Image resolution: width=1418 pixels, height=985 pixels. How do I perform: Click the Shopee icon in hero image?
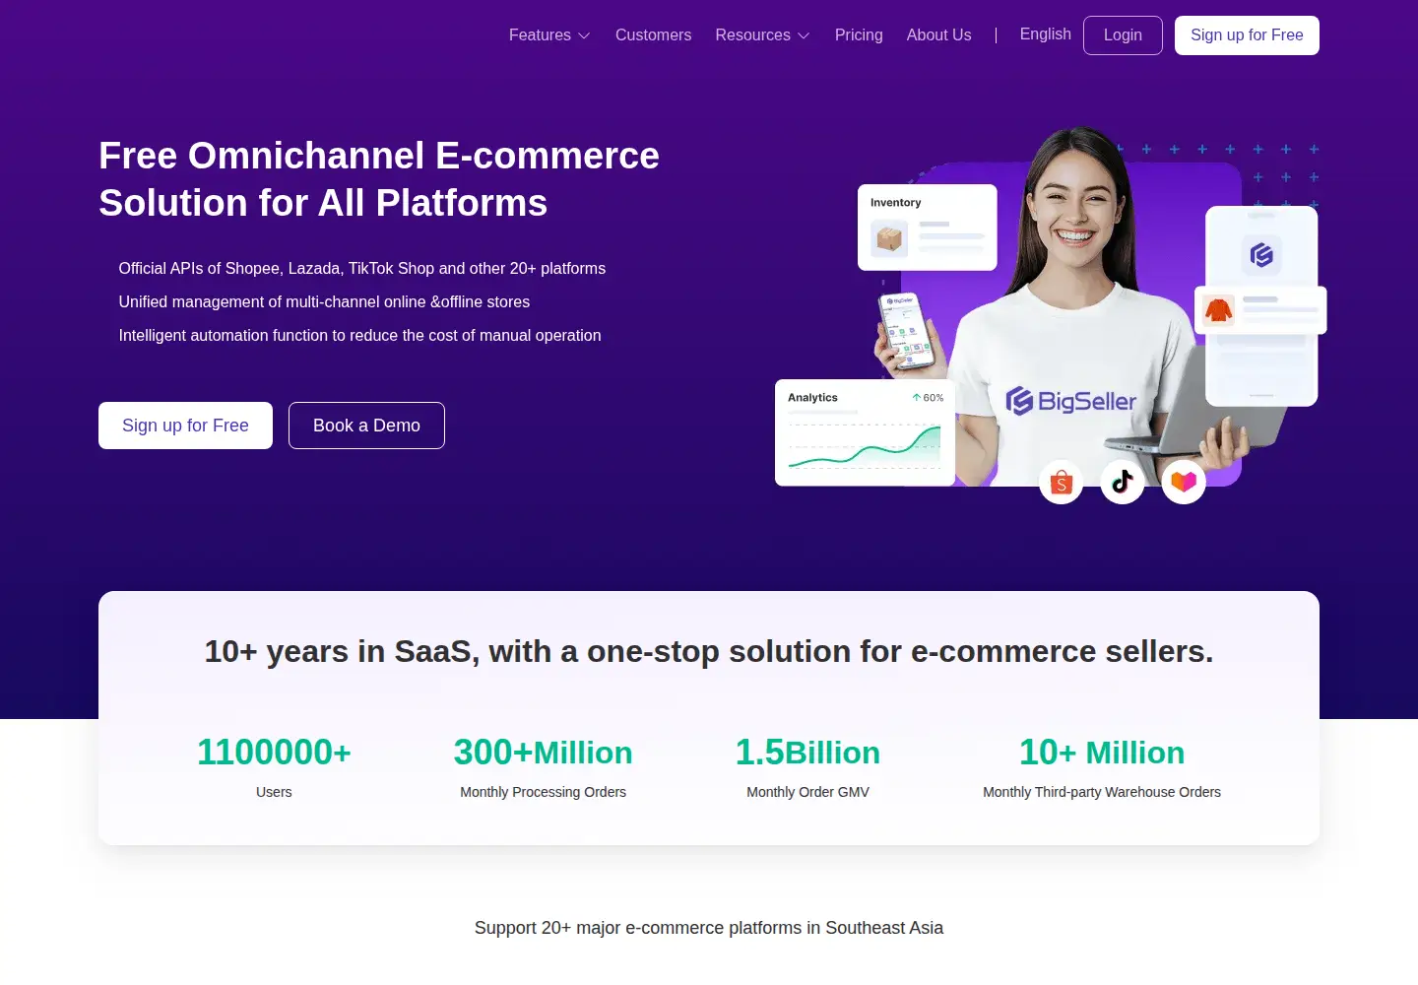click(1062, 483)
